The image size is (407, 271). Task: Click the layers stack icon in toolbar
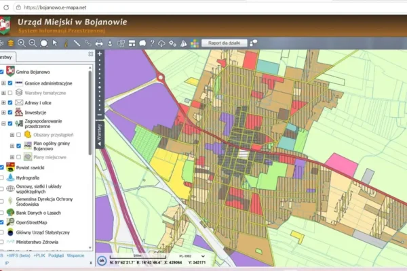pos(11,43)
